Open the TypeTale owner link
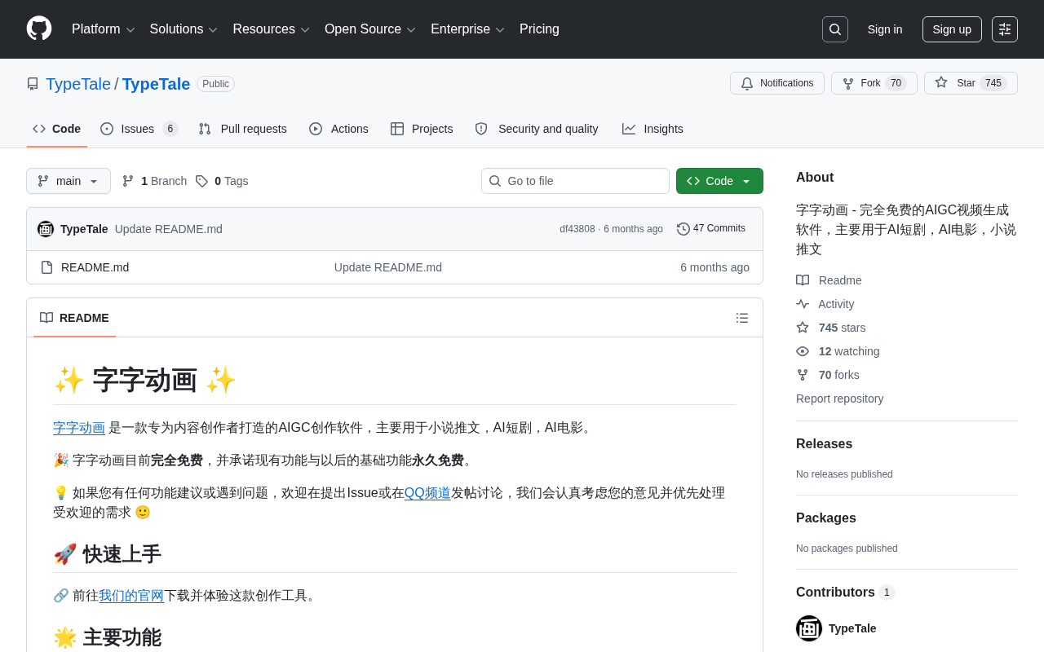This screenshot has height=652, width=1044. click(x=78, y=84)
